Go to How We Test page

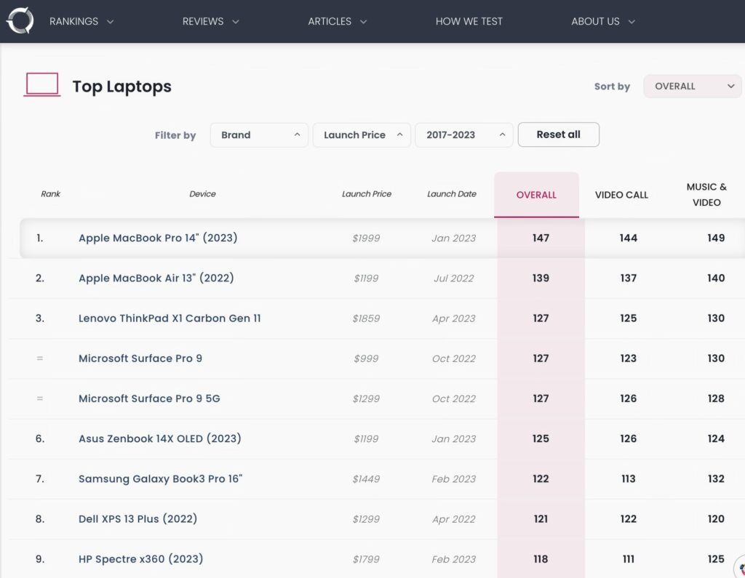pos(469,22)
